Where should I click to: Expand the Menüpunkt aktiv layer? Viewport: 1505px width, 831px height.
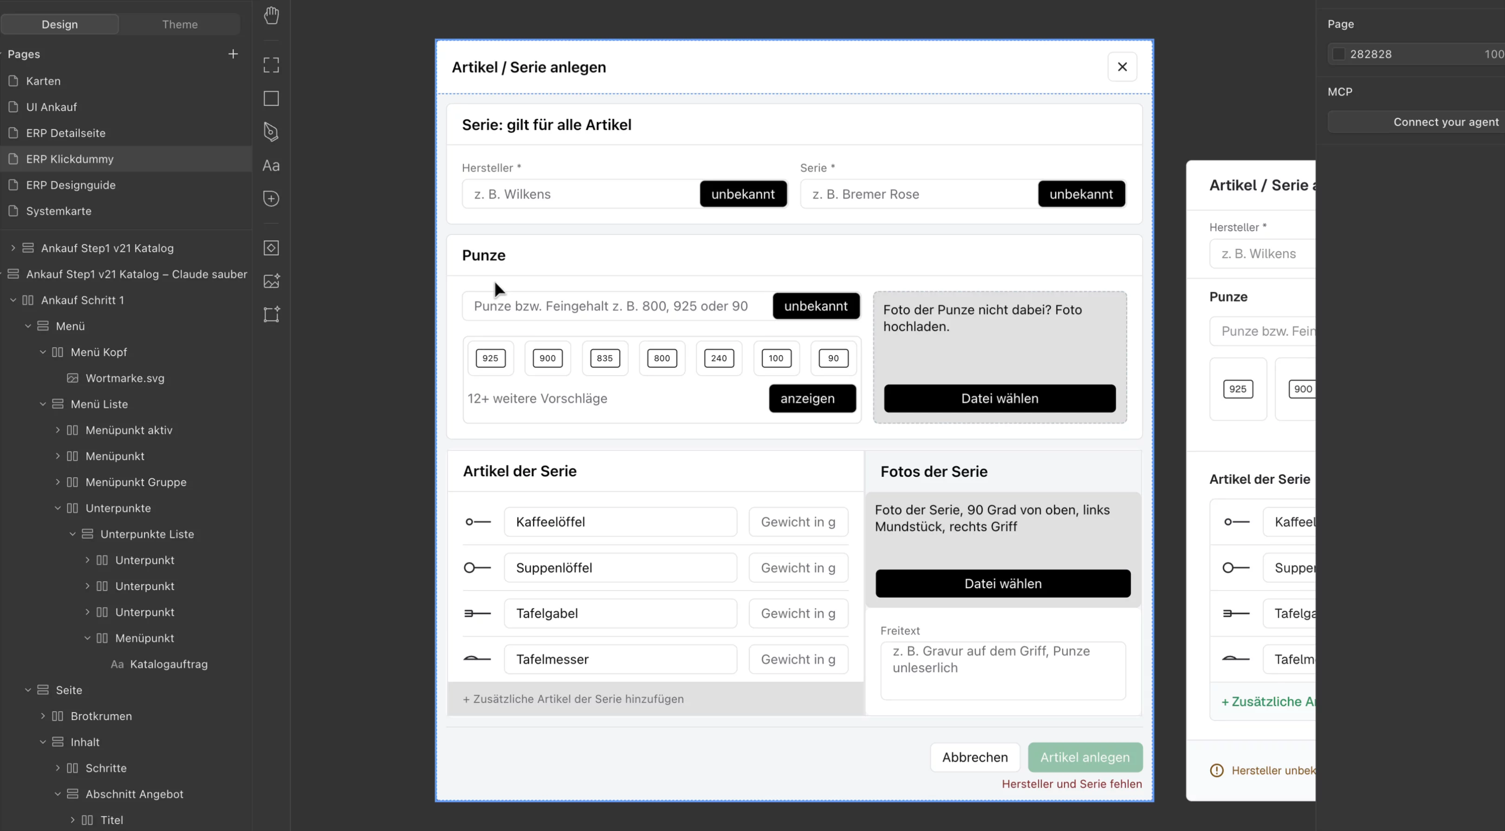pos(57,430)
